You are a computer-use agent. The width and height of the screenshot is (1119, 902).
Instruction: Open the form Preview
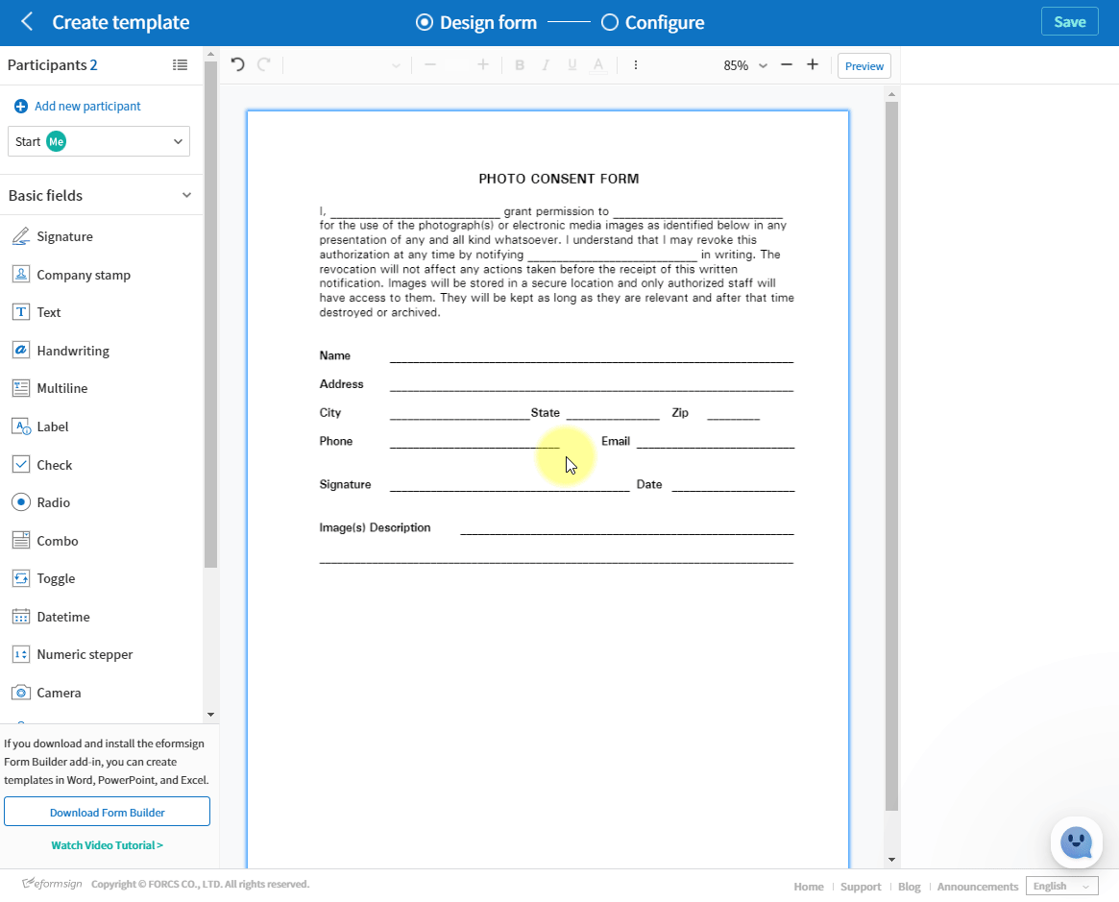tap(864, 65)
